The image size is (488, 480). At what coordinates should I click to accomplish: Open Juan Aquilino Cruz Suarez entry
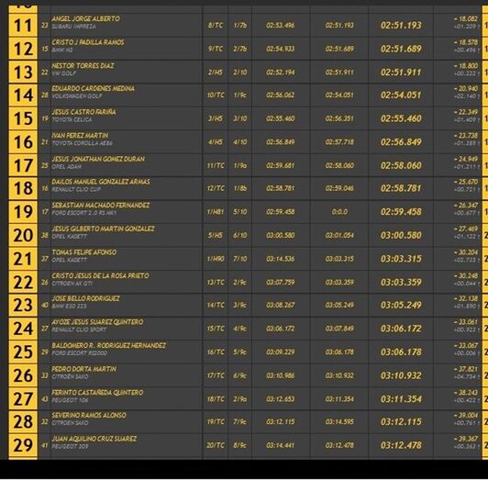coord(94,439)
